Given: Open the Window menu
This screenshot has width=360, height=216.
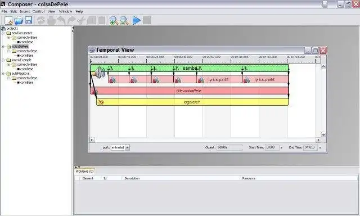Looking at the screenshot, I should click(x=65, y=11).
